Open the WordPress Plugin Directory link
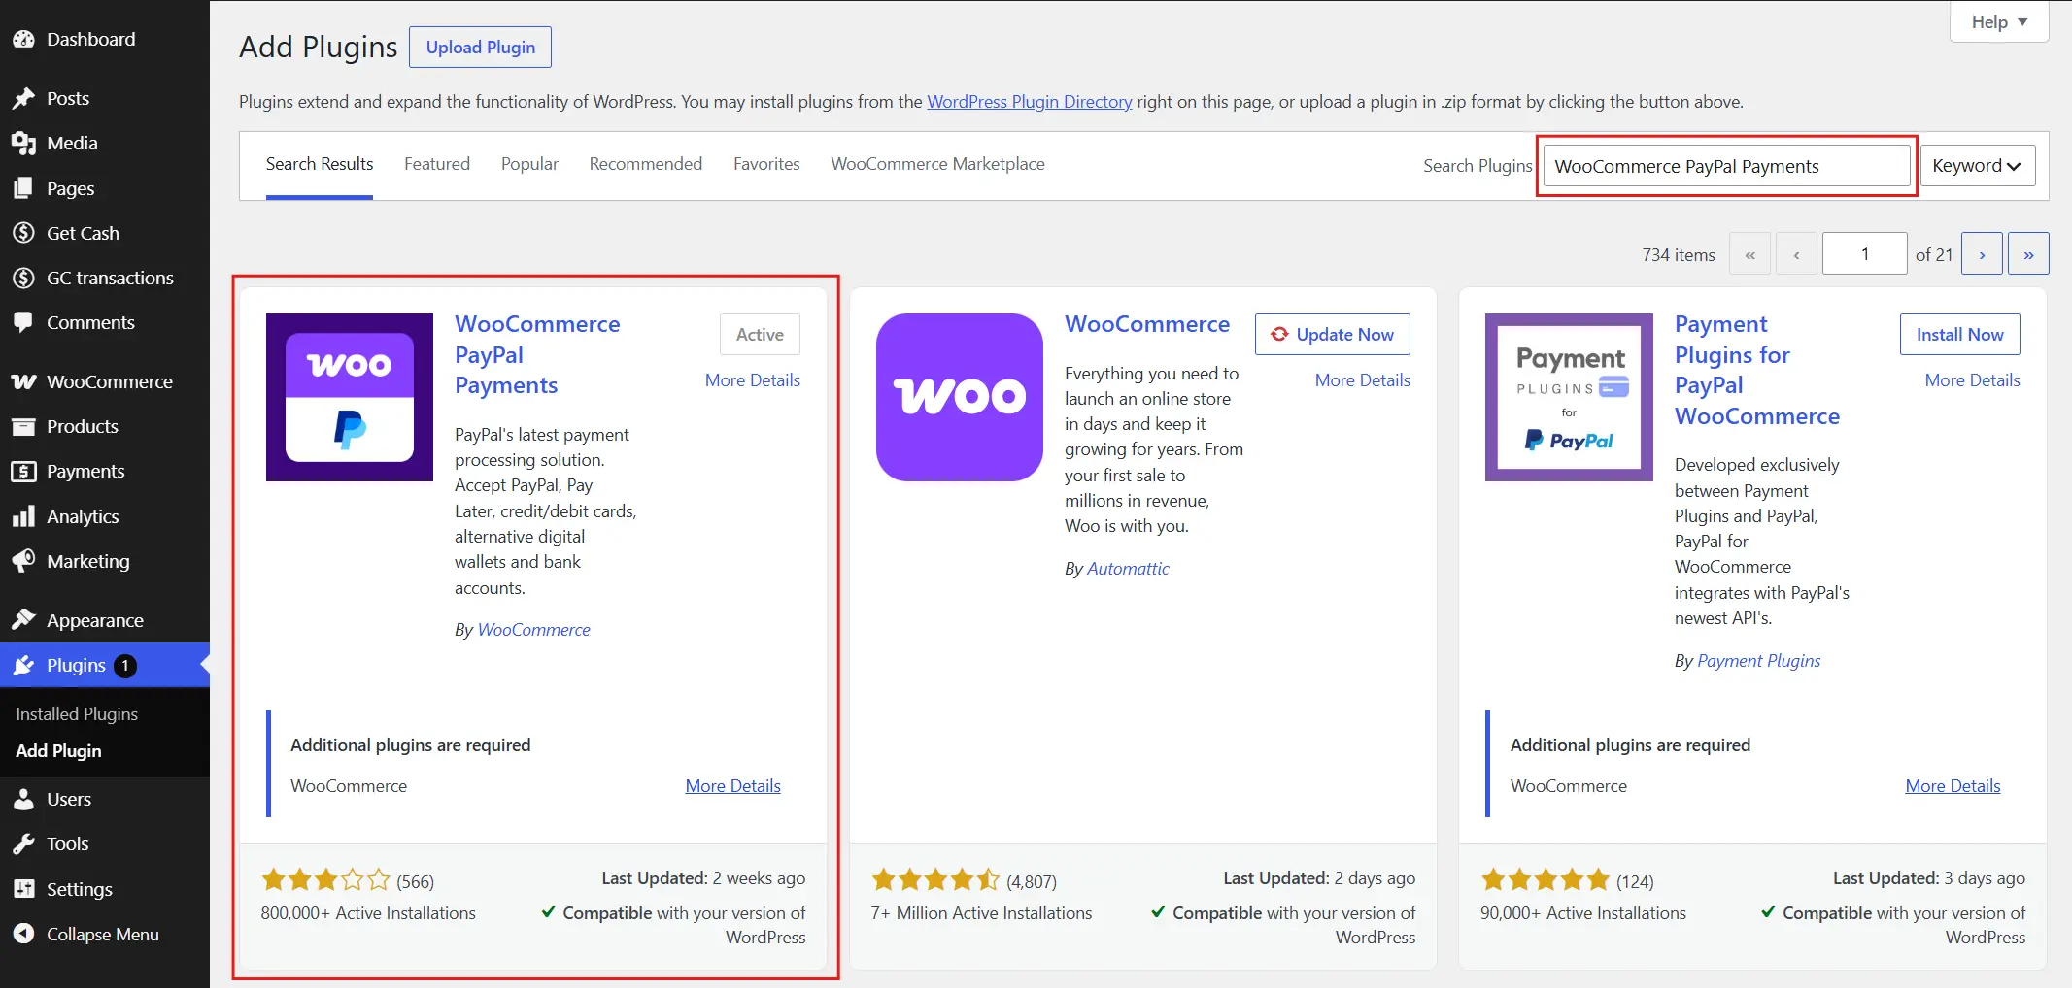The height and width of the screenshot is (988, 2072). point(1030,102)
